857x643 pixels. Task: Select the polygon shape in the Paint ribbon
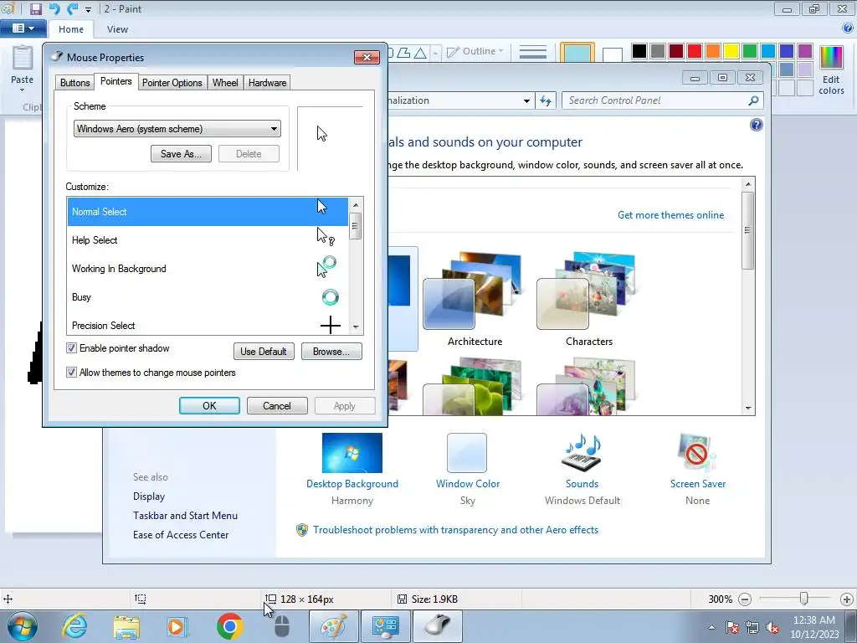[x=404, y=53]
